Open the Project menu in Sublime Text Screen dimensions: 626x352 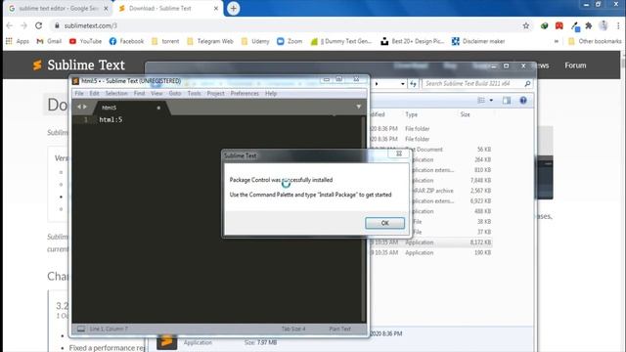coord(215,94)
